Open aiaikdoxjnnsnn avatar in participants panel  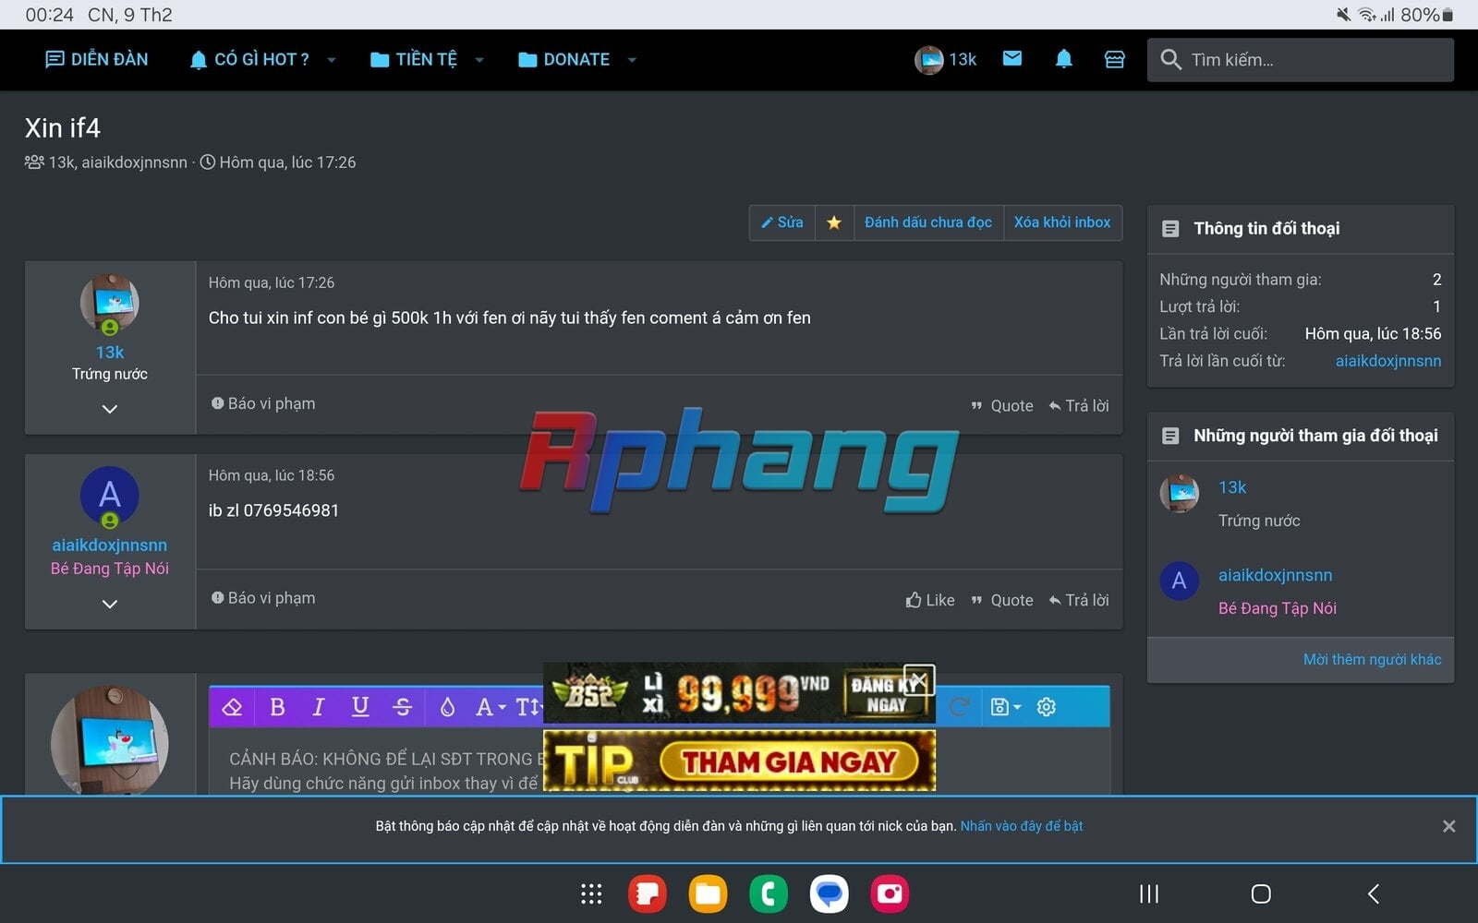click(1180, 581)
